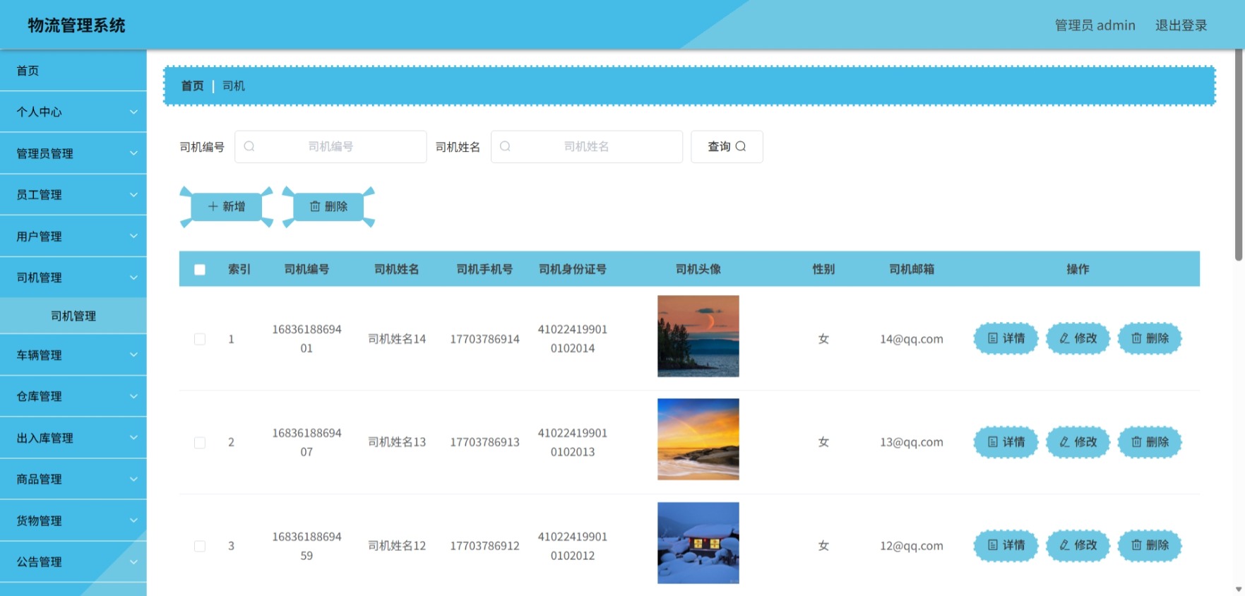Click the email cell 12@qq.com
The image size is (1245, 596).
pos(912,546)
